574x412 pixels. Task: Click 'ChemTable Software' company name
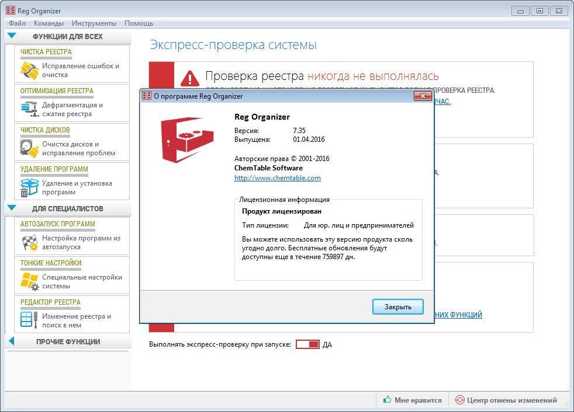[268, 168]
